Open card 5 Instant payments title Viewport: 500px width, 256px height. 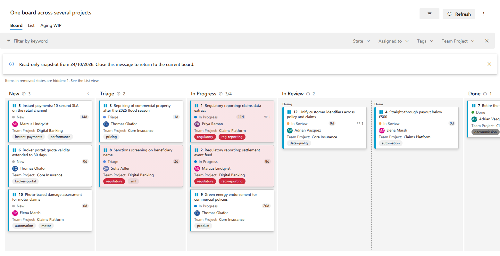[x=45, y=108]
